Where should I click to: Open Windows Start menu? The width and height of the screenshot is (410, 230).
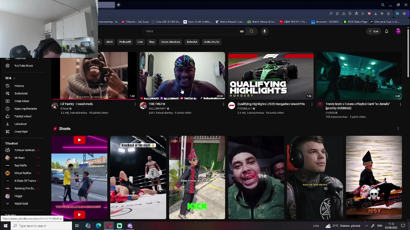tap(5, 226)
